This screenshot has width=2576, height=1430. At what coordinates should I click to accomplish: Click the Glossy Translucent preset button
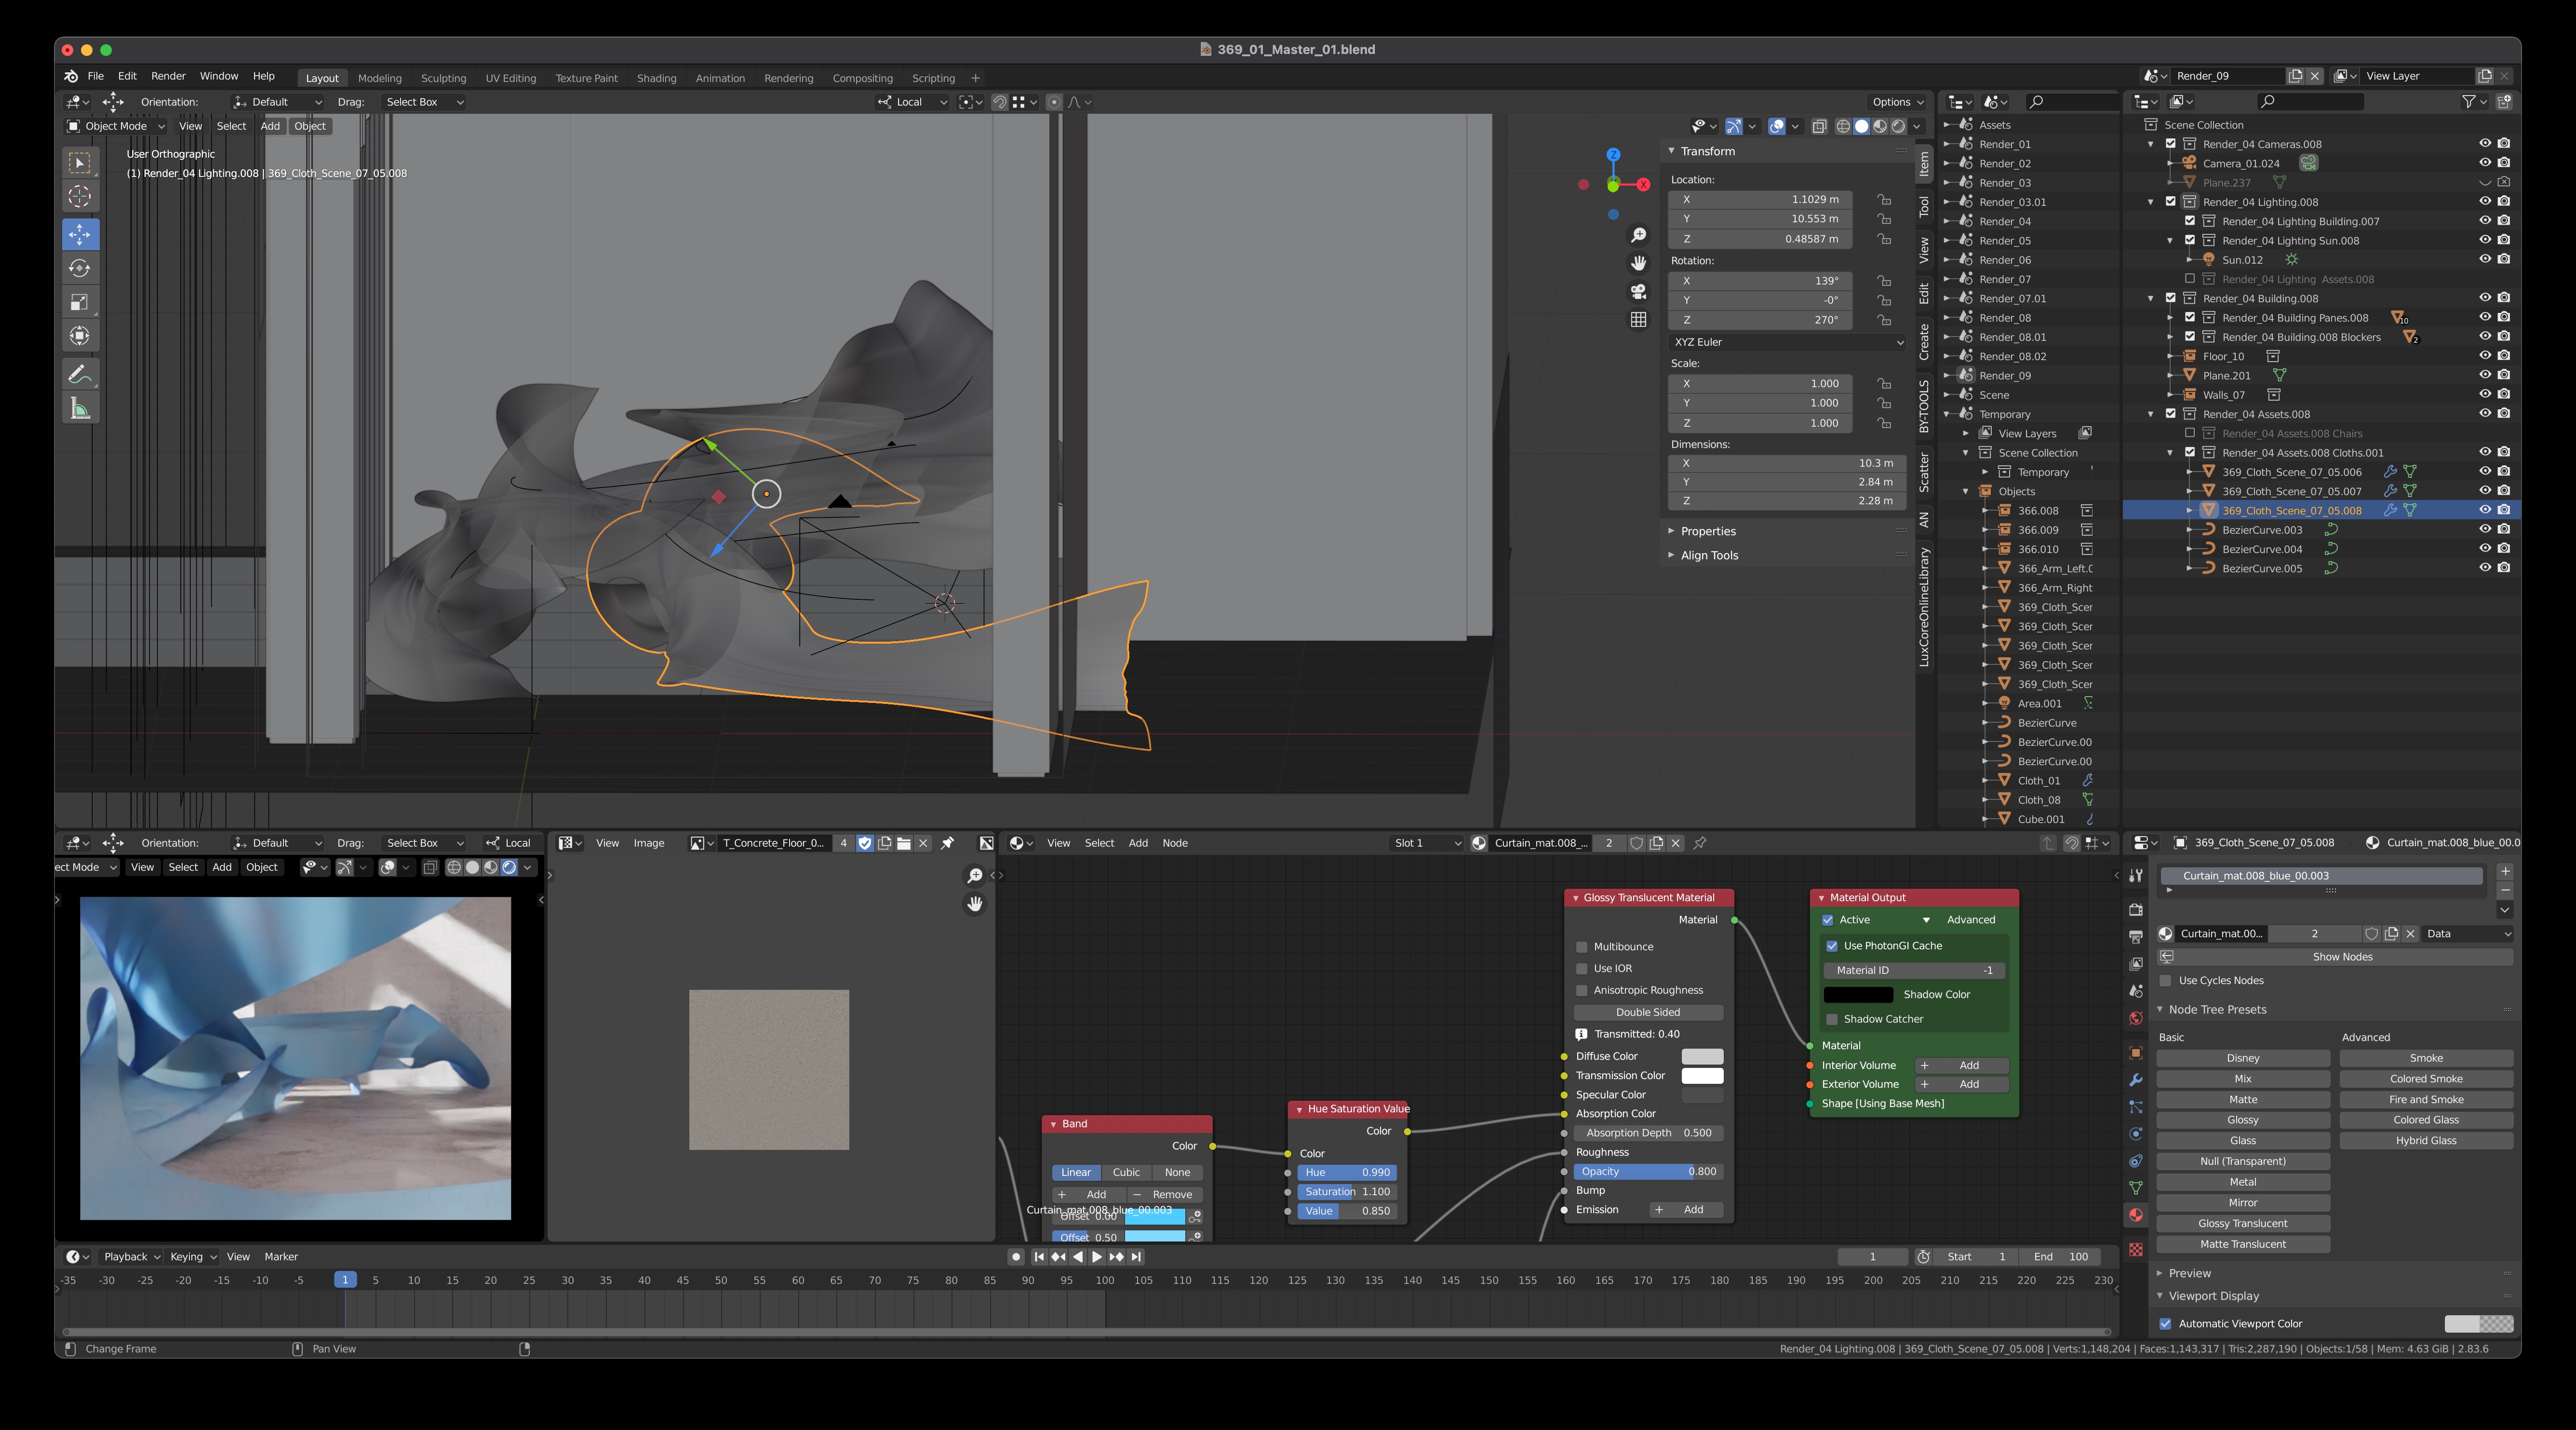click(2242, 1223)
